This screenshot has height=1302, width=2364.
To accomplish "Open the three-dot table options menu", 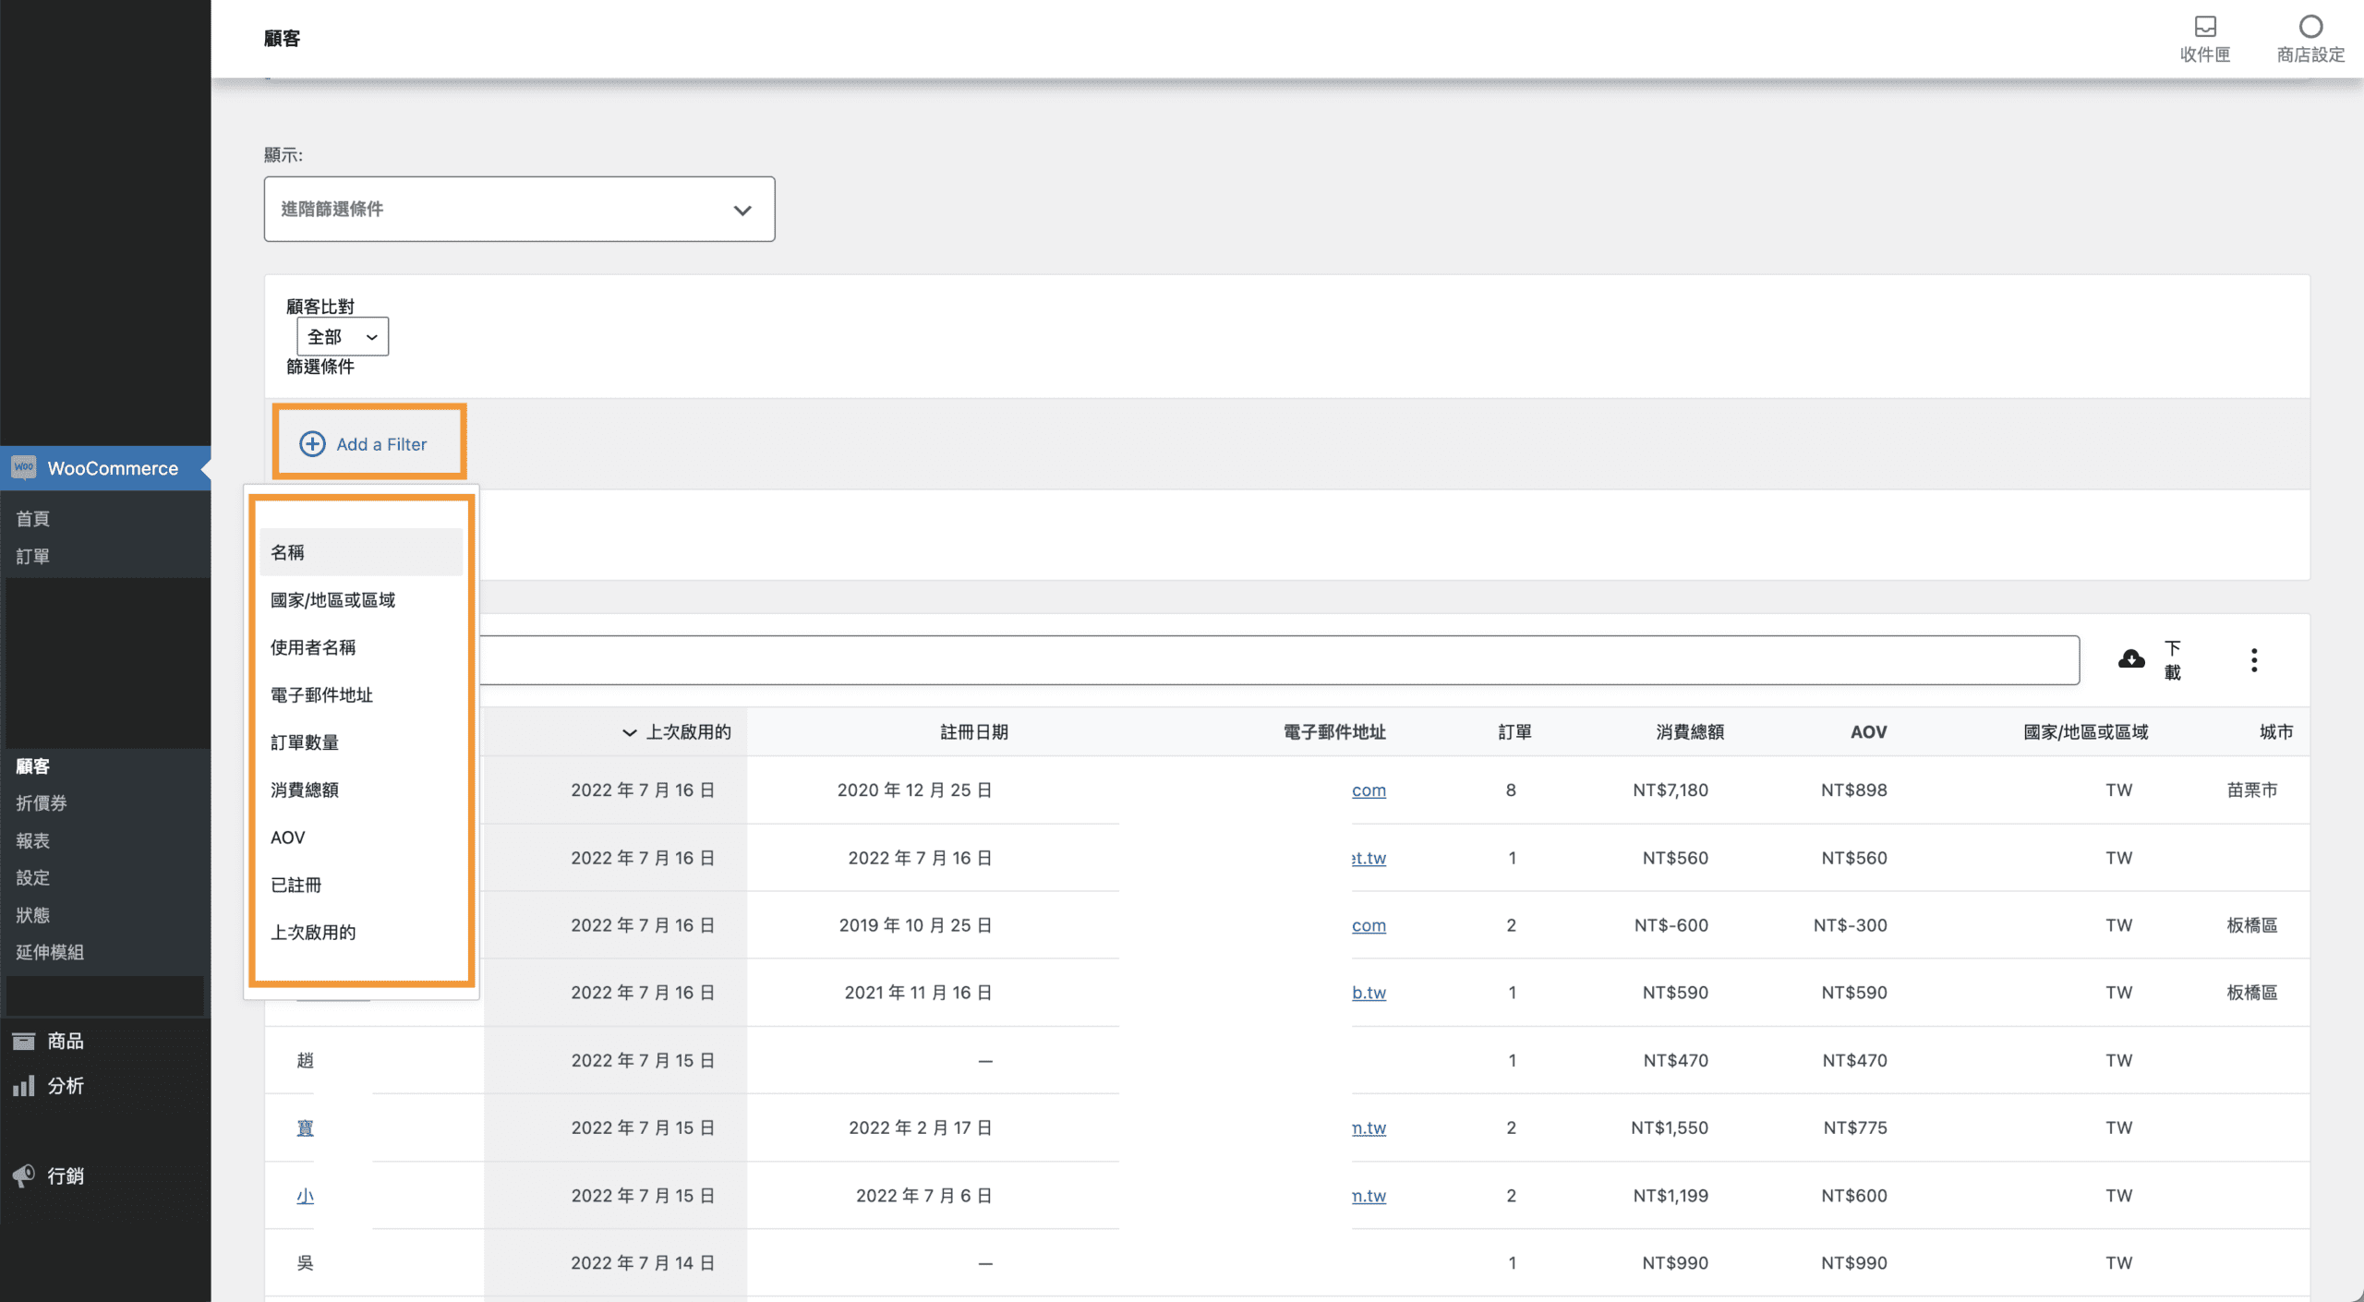I will point(2253,659).
